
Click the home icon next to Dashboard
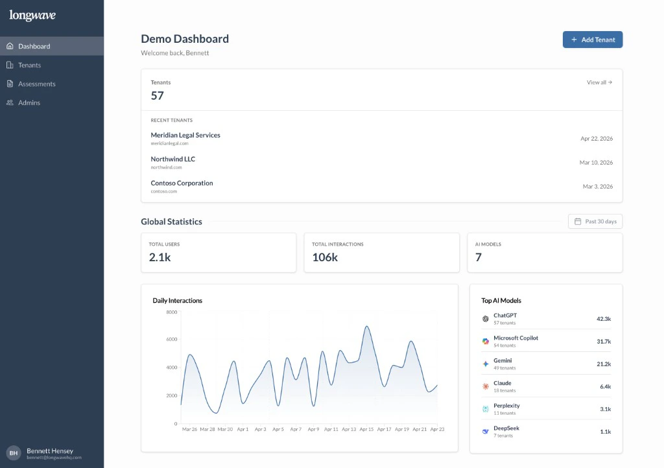click(x=10, y=46)
